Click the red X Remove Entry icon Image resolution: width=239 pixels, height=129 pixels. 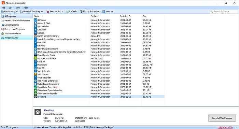[x=48, y=12]
